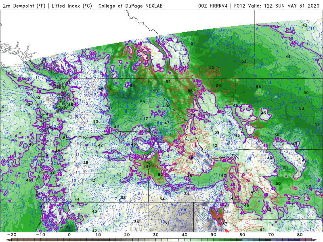Image resolution: width=323 pixels, height=242 pixels.
Task: Click the 20 label on the color scale
Action: click(127, 235)
